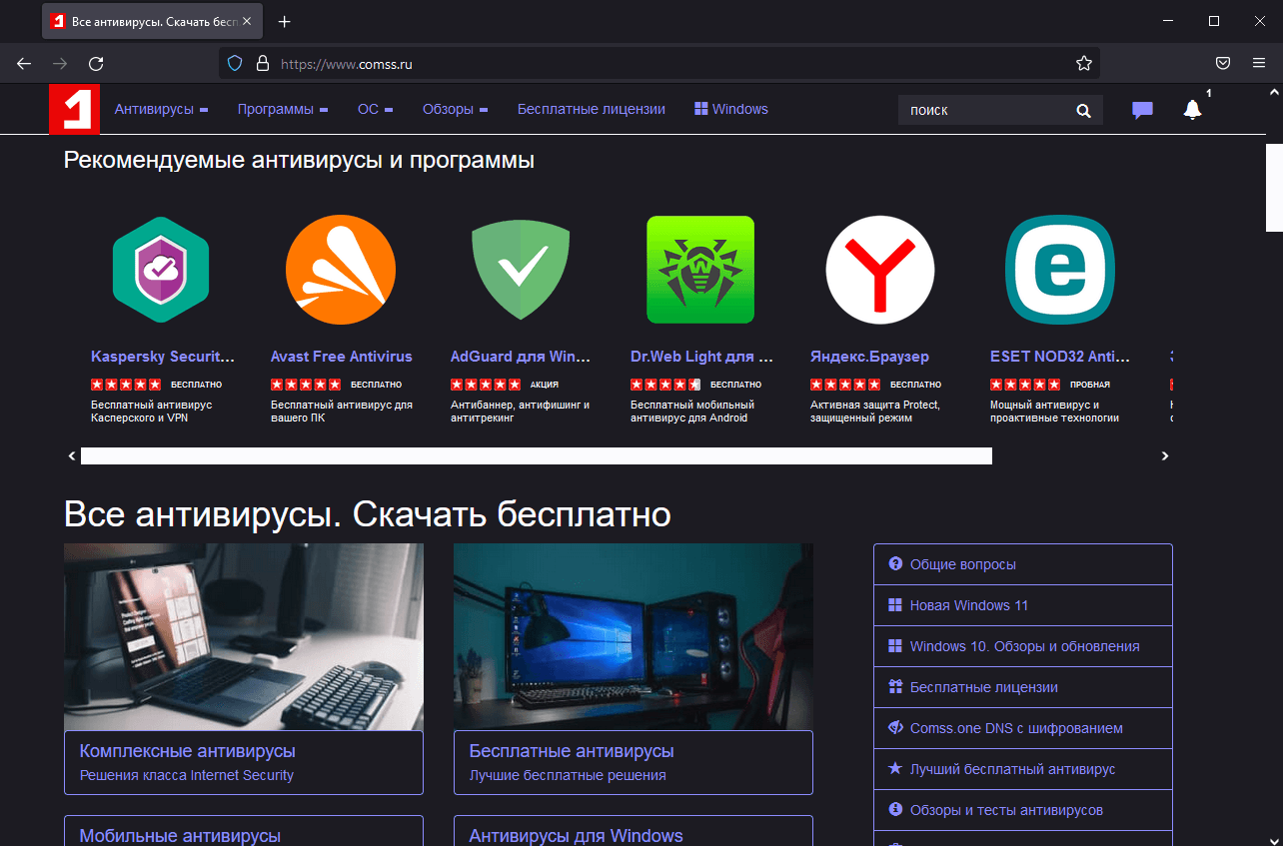Viewport: 1283px width, 846px height.
Task: Open the Dr.Web Light spider icon
Action: point(700,270)
